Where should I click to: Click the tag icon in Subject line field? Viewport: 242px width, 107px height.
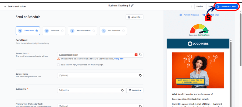pyautogui.click(x=122, y=90)
